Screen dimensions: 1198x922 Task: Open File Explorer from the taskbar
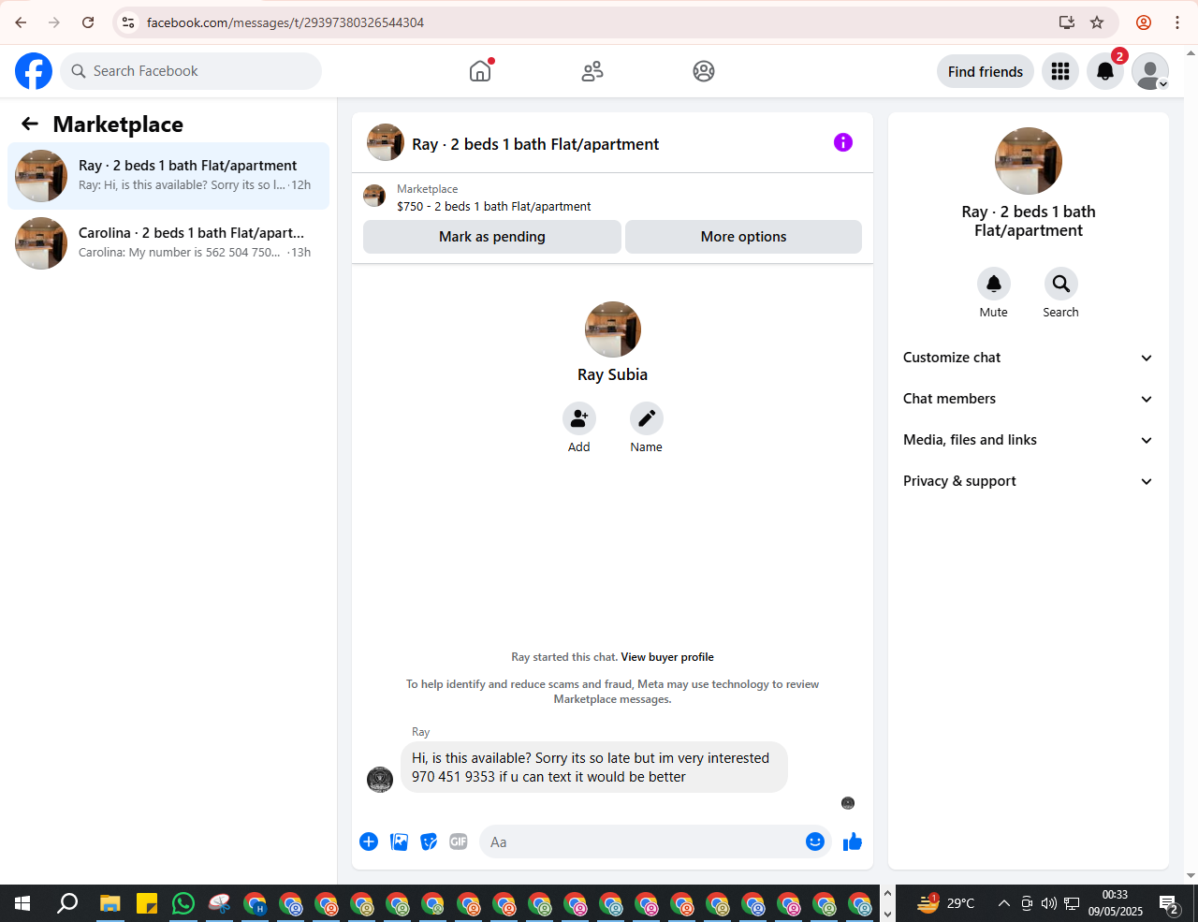click(110, 903)
